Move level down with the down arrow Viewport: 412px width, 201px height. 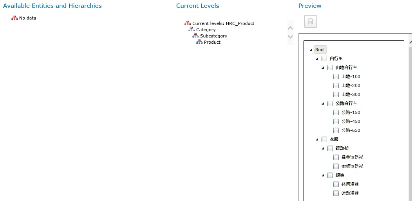[290, 37]
